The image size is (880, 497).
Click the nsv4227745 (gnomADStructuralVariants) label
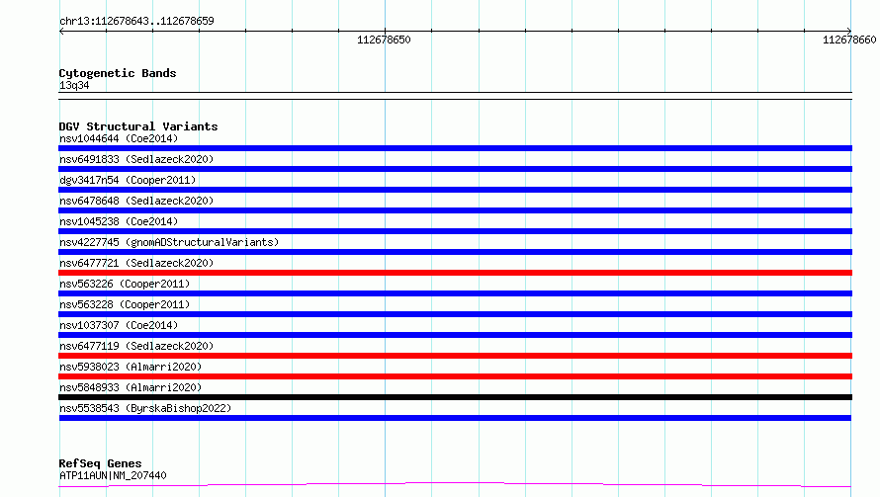pos(169,242)
